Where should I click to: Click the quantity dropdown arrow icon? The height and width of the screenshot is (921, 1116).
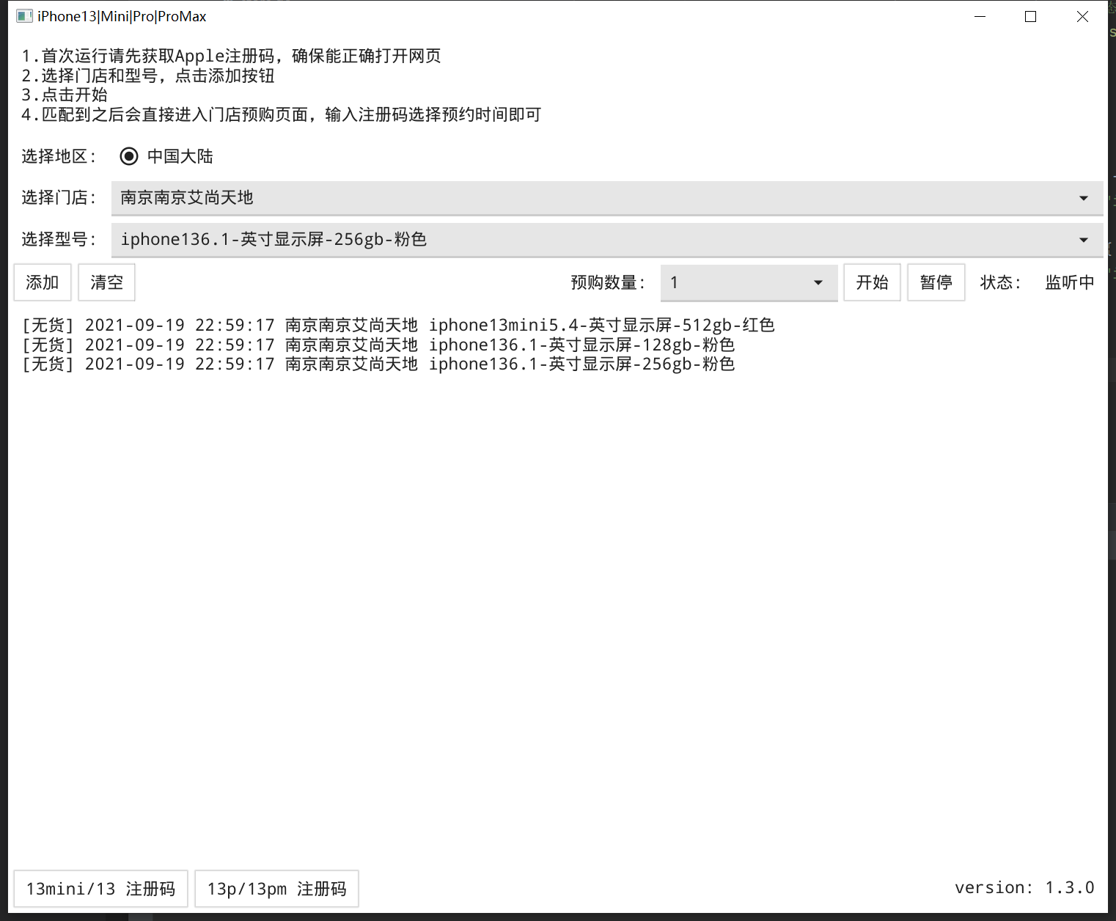tap(818, 283)
